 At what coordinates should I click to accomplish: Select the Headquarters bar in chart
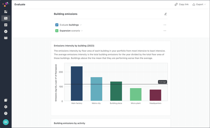pyautogui.click(x=155, y=95)
